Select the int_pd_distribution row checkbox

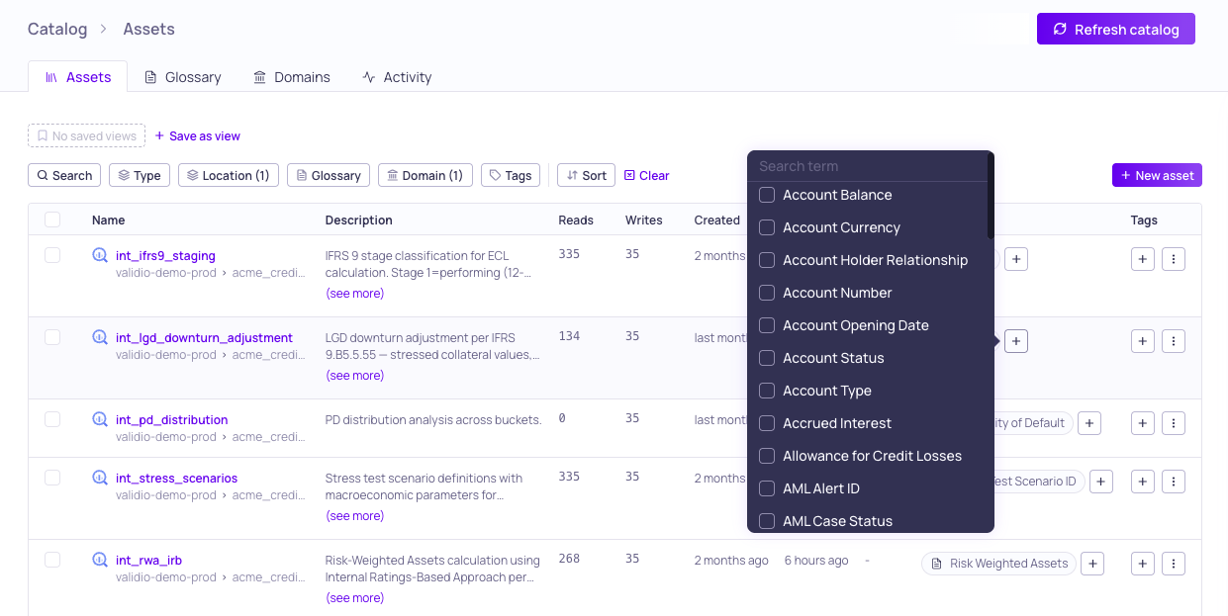pyautogui.click(x=52, y=419)
